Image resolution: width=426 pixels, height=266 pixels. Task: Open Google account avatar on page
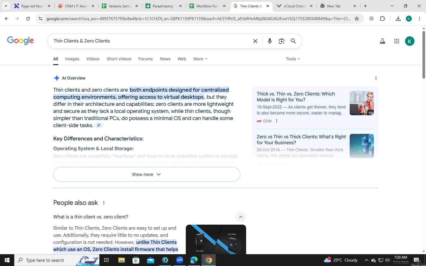[409, 41]
